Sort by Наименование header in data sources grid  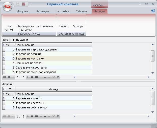coord(54,45)
